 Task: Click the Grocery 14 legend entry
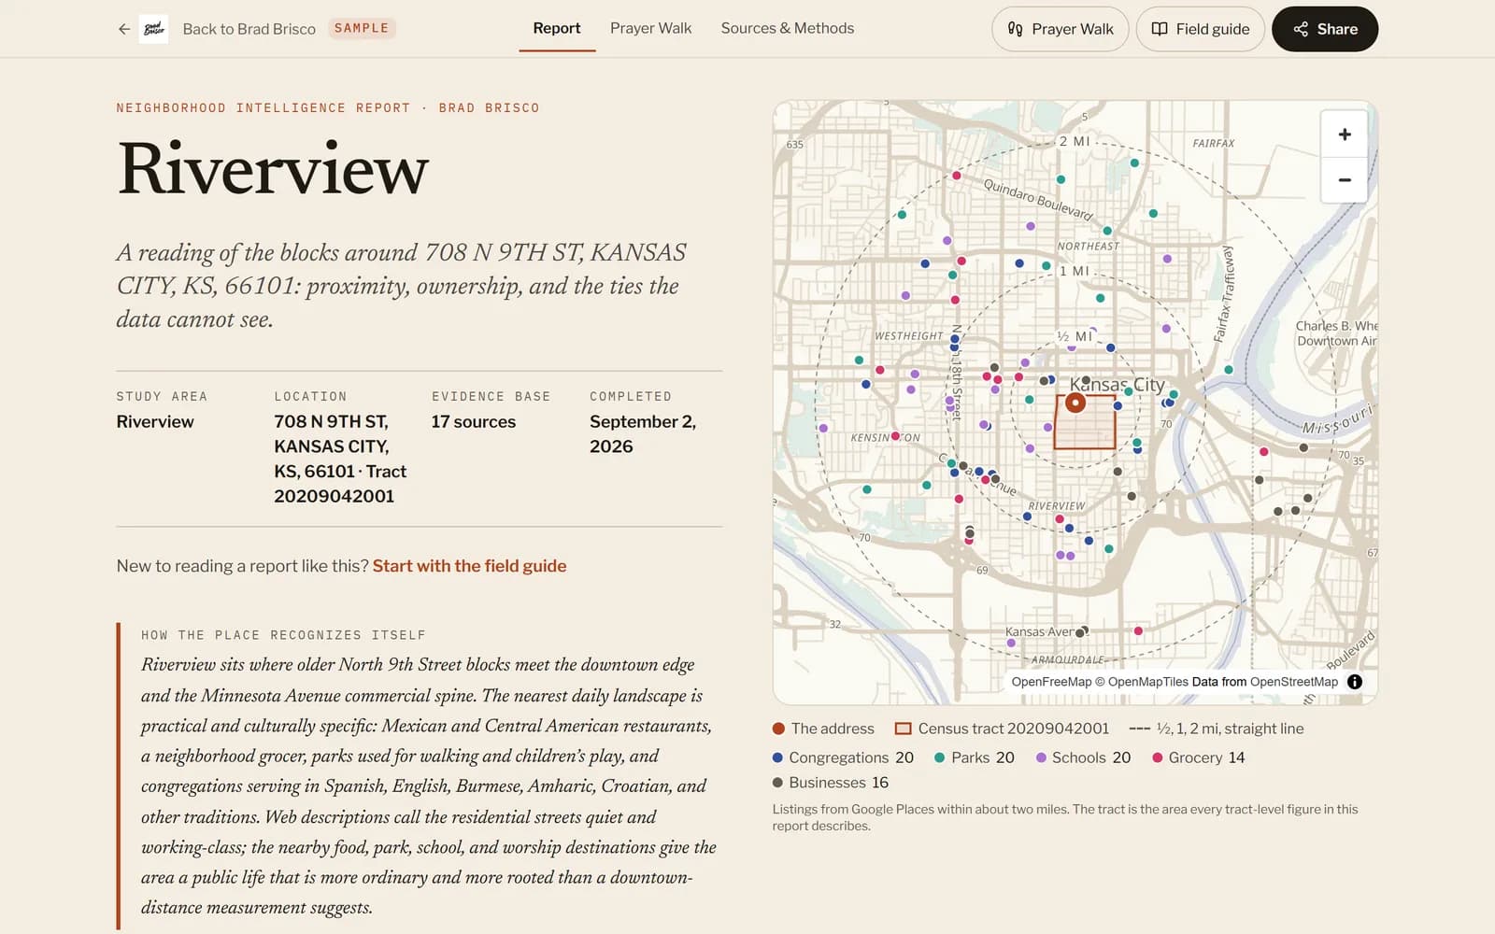point(1199,757)
